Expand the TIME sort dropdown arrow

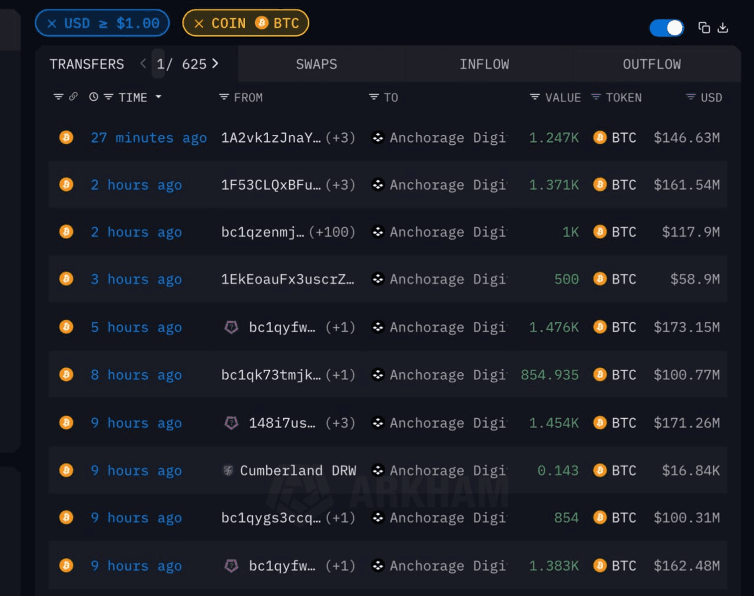pos(158,97)
